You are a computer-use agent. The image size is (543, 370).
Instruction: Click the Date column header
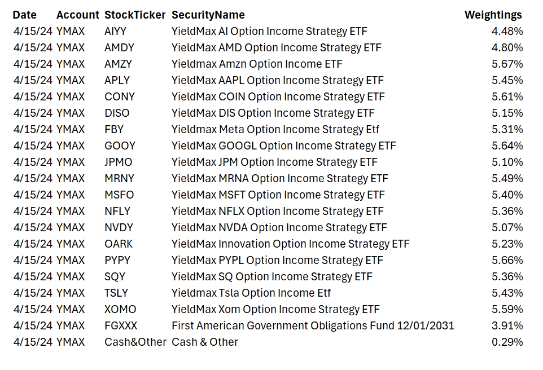tap(24, 15)
